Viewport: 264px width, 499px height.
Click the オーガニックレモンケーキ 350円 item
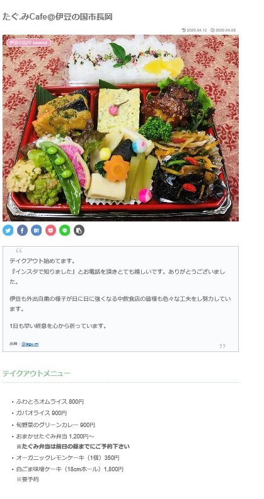click(x=67, y=458)
